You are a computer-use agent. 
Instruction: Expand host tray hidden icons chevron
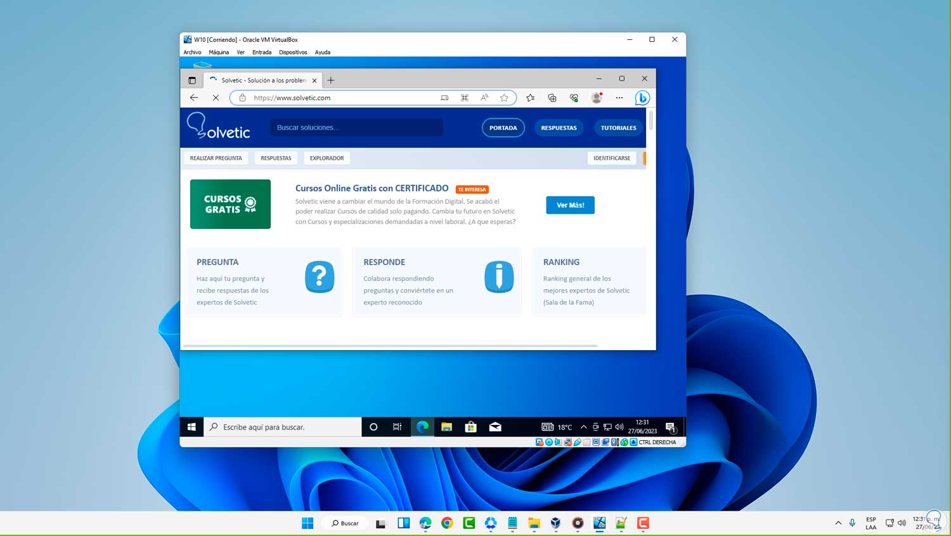(838, 523)
